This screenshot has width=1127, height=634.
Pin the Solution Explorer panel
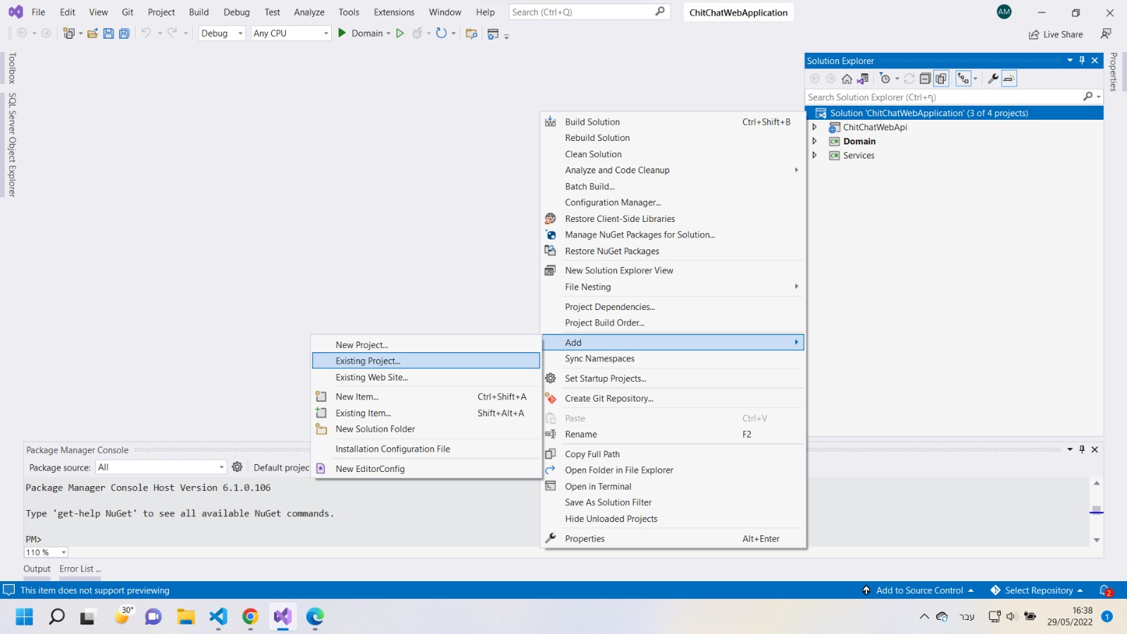coord(1082,61)
